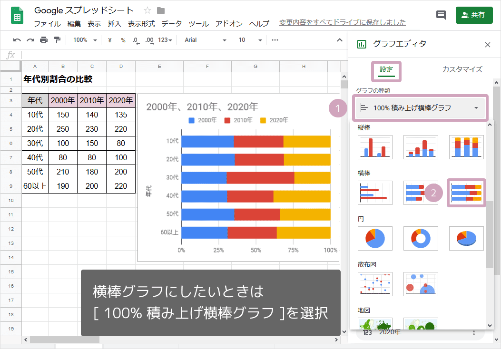Close the graph editor panel

pos(487,45)
